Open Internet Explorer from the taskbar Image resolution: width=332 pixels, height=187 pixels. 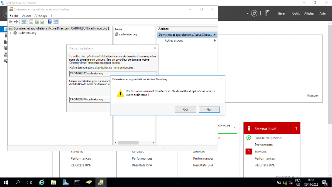pos(41,182)
